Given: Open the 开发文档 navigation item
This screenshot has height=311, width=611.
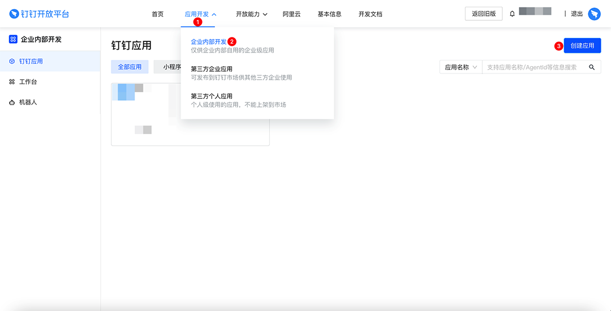Looking at the screenshot, I should tap(370, 14).
